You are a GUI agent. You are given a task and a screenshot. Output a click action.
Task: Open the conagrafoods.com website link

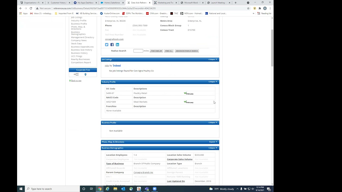114,39
